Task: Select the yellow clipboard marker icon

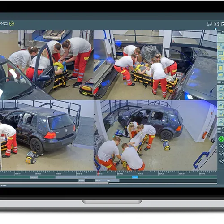Action: click(221, 68)
